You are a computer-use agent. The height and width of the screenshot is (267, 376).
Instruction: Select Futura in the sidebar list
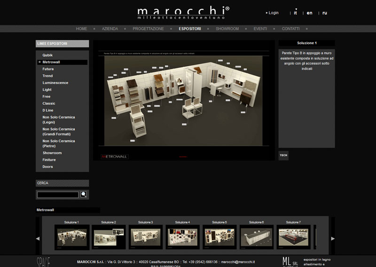(48, 69)
